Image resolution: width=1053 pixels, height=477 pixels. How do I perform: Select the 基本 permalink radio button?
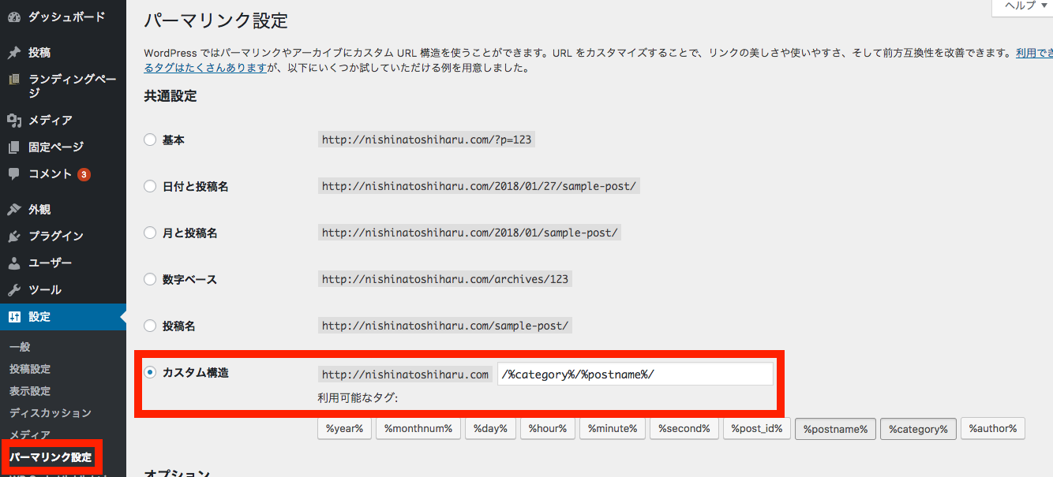tap(150, 140)
